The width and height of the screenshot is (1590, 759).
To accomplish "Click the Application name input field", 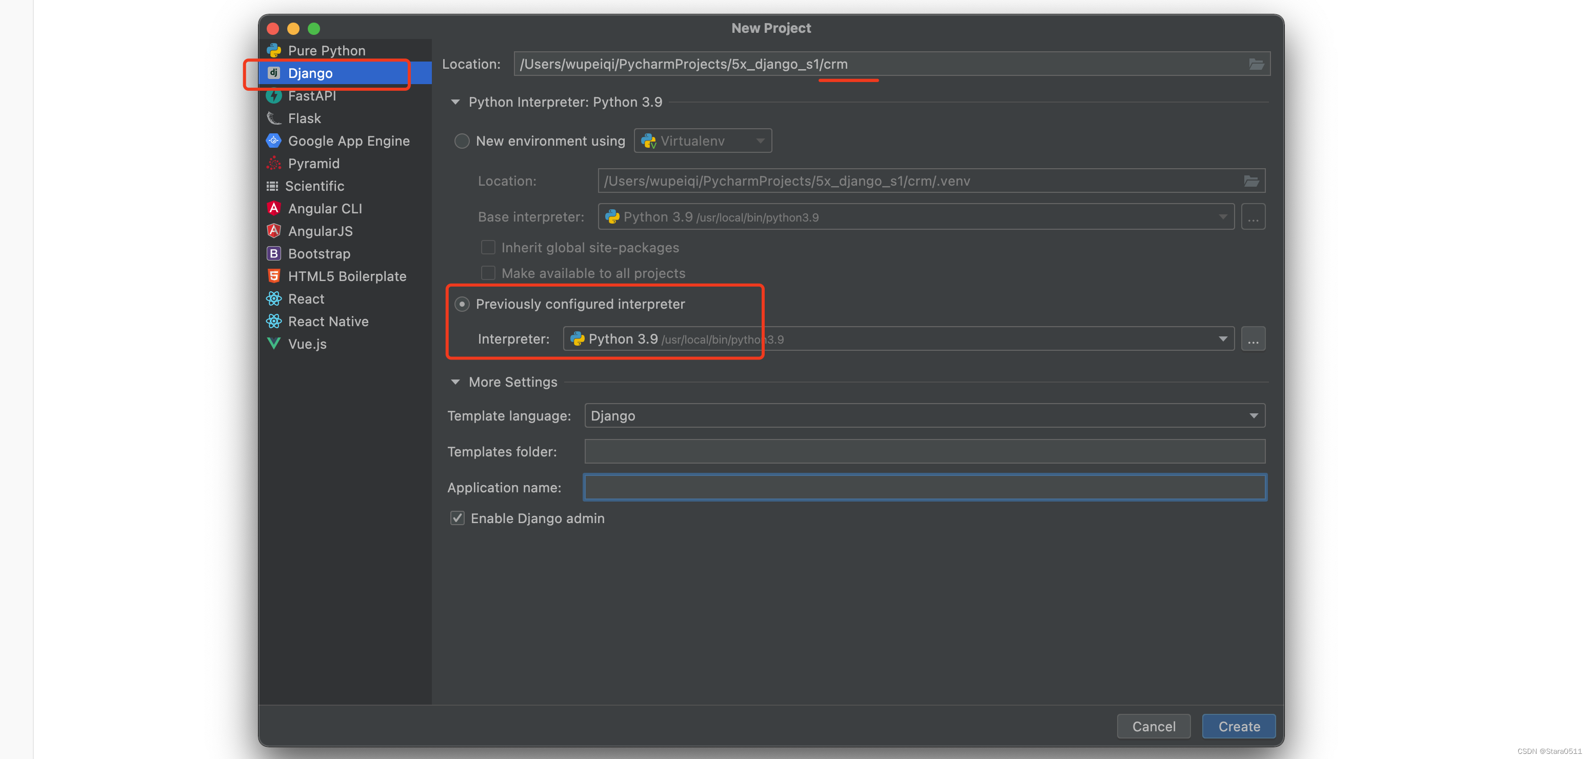I will (925, 487).
